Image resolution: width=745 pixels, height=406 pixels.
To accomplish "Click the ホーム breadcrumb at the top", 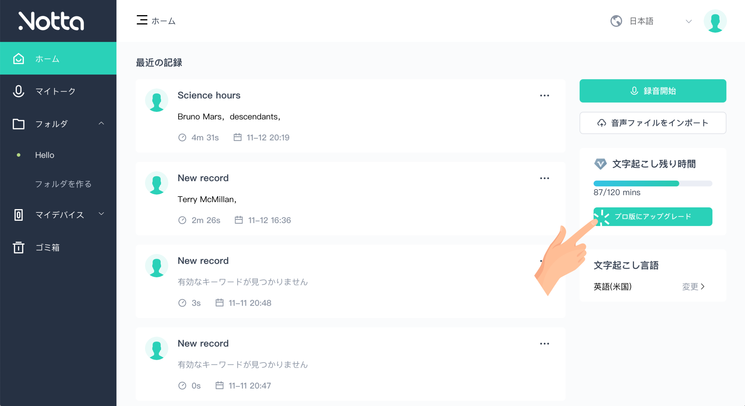I will click(x=163, y=21).
